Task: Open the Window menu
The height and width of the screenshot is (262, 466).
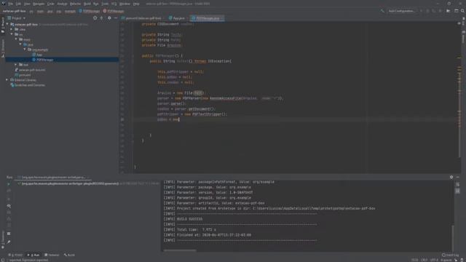Action: [x=125, y=4]
